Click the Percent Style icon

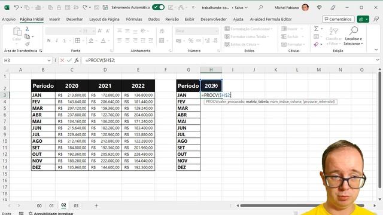(x=191, y=41)
